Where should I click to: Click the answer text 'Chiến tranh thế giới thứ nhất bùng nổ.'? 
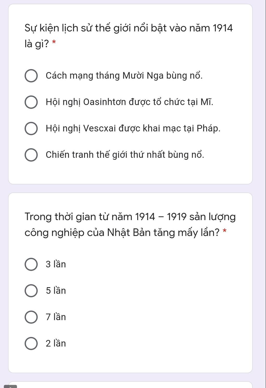125,155
